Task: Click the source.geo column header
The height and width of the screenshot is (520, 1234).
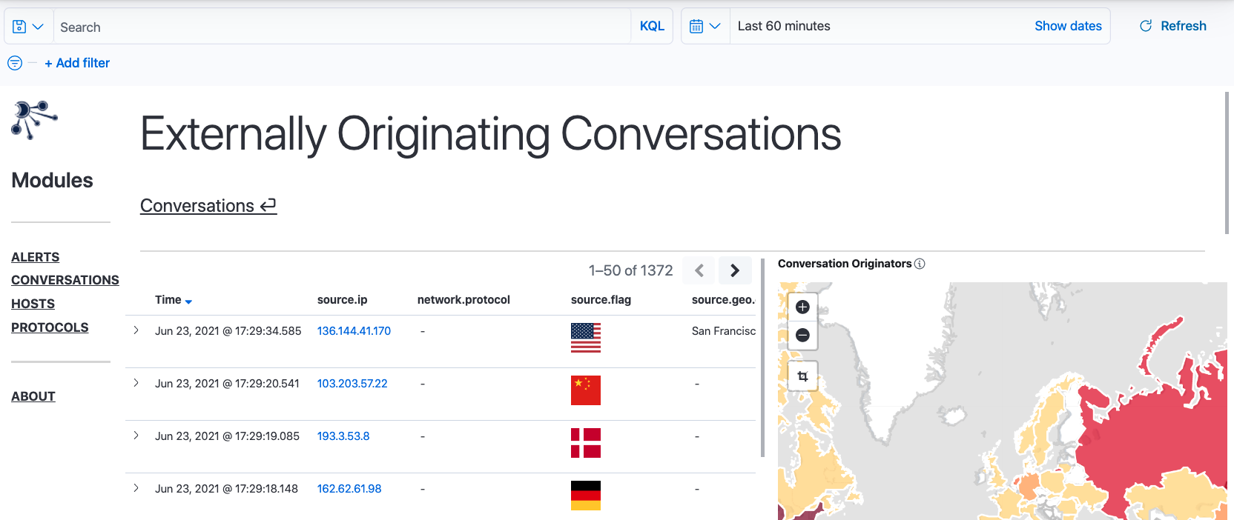Action: [x=723, y=300]
